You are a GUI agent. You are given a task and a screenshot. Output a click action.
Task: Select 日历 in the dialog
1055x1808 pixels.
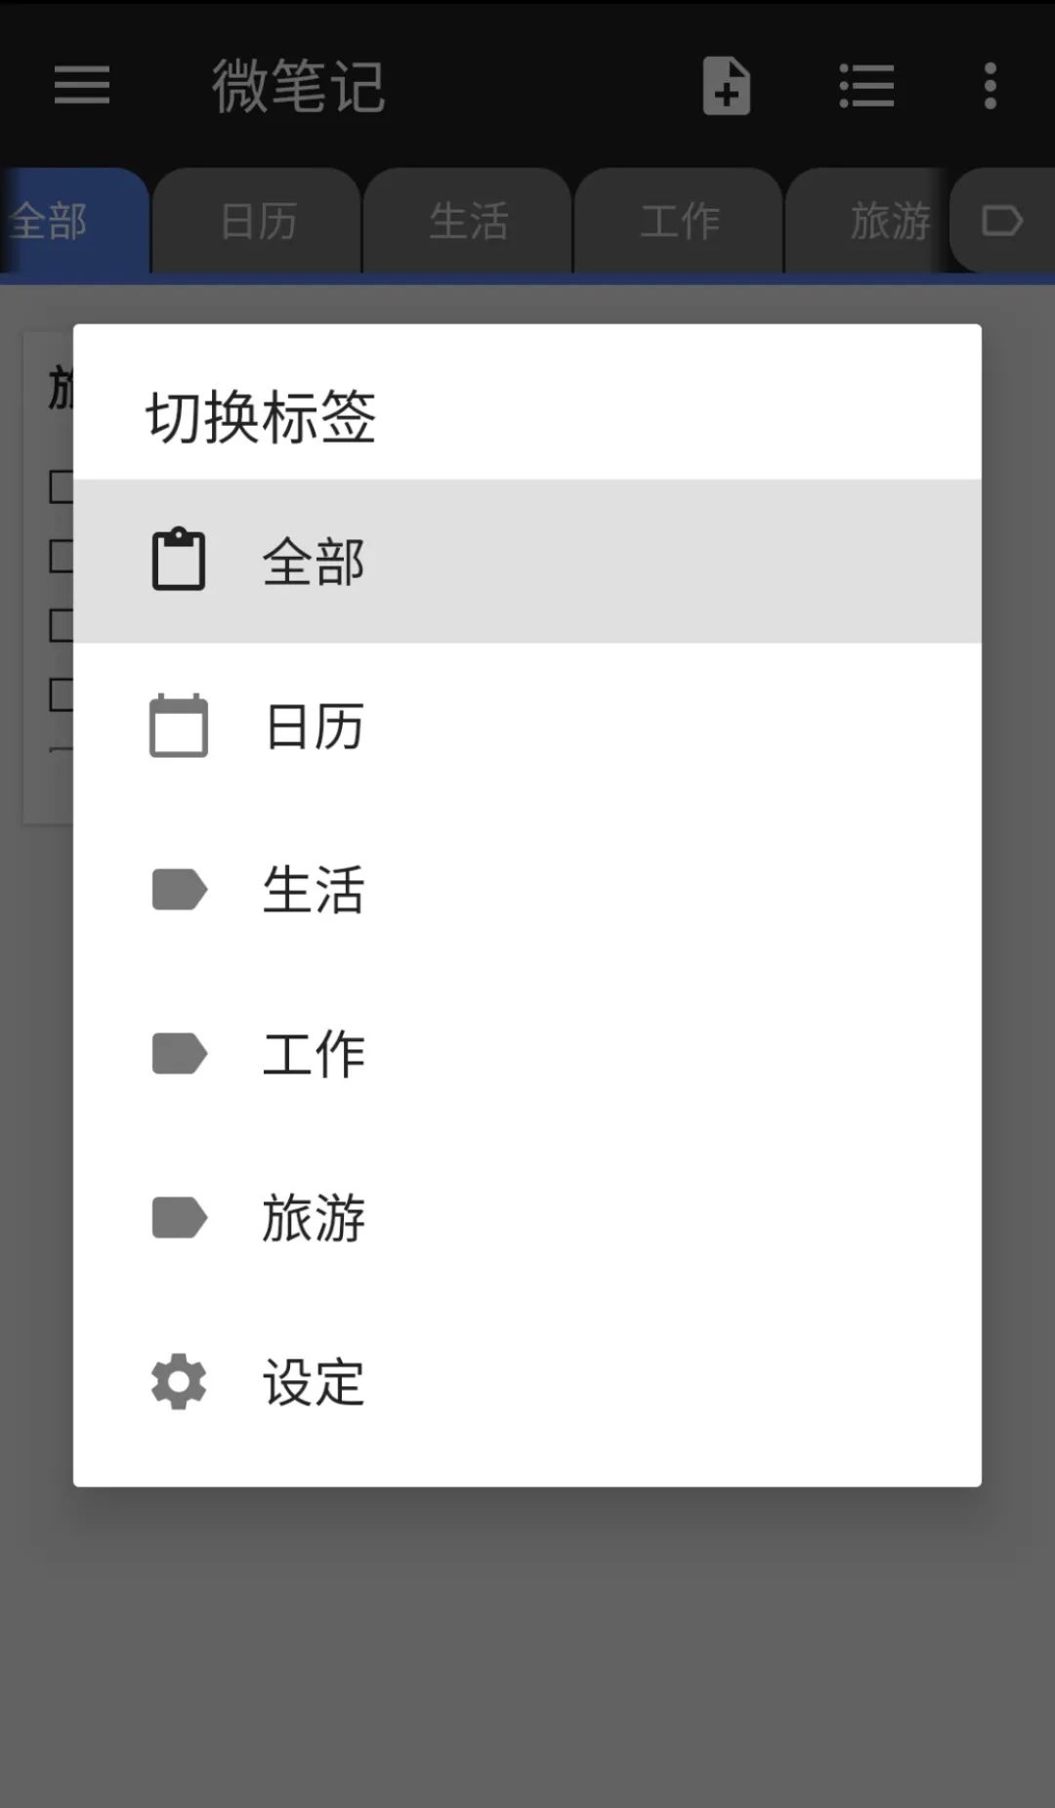pyautogui.click(x=527, y=725)
